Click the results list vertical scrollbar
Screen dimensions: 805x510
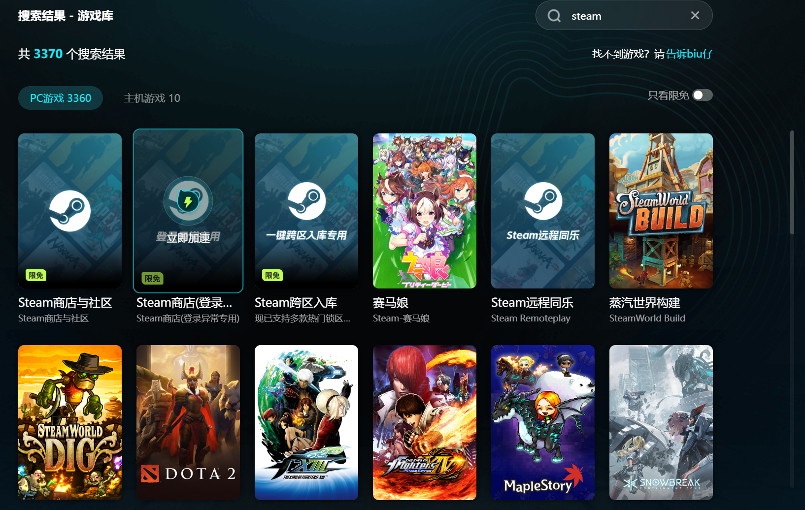(792, 182)
